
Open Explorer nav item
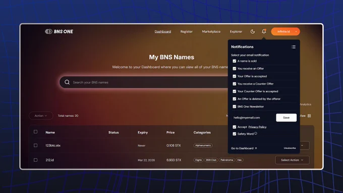[x=236, y=31]
